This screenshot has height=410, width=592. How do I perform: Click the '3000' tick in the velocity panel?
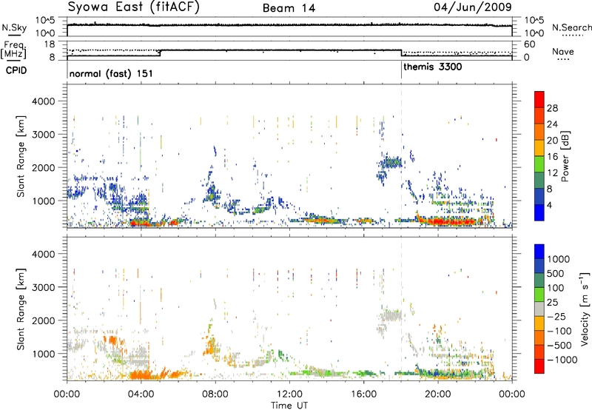point(43,287)
